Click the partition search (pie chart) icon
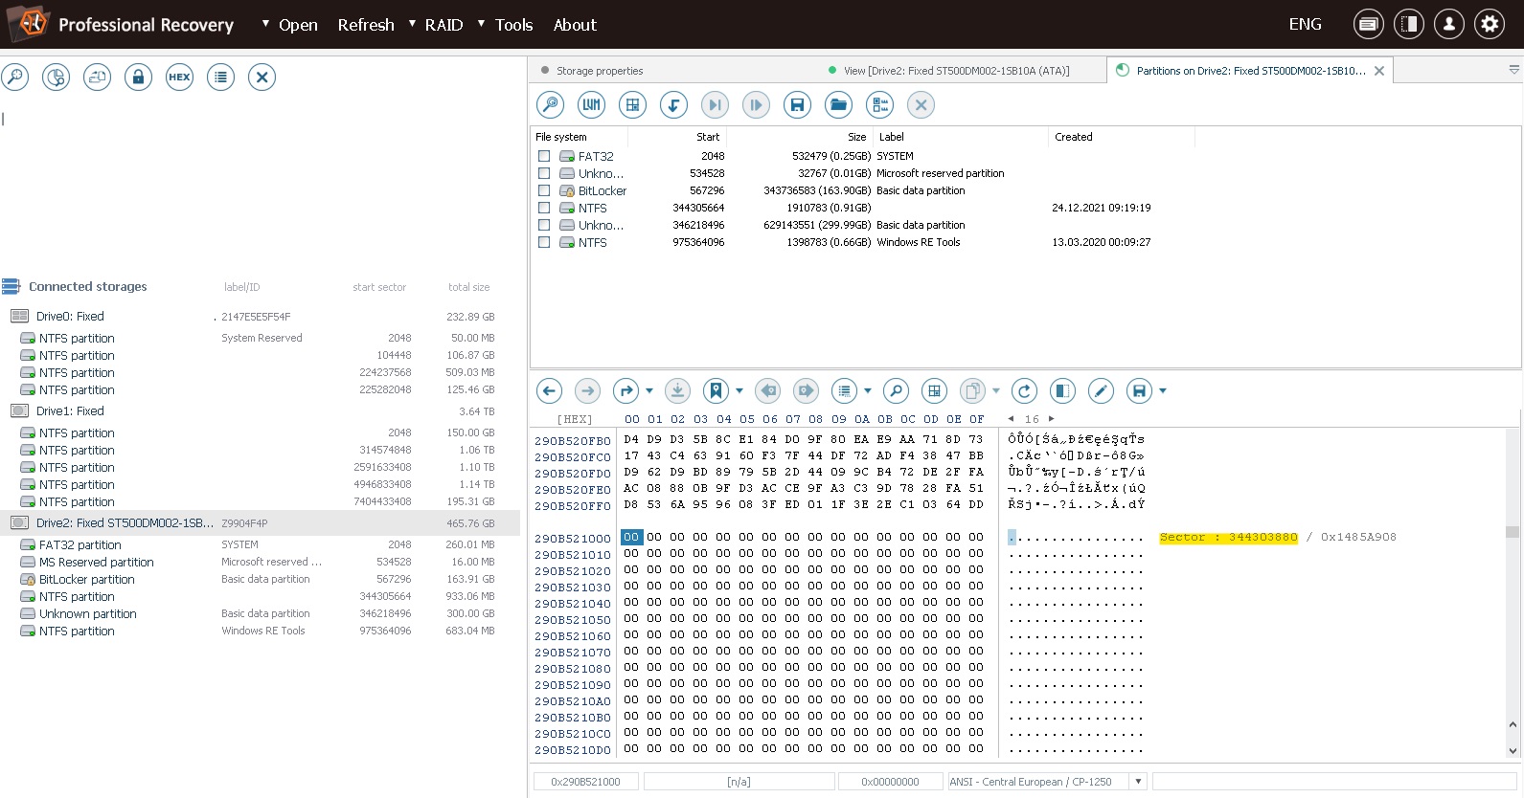 [x=57, y=78]
